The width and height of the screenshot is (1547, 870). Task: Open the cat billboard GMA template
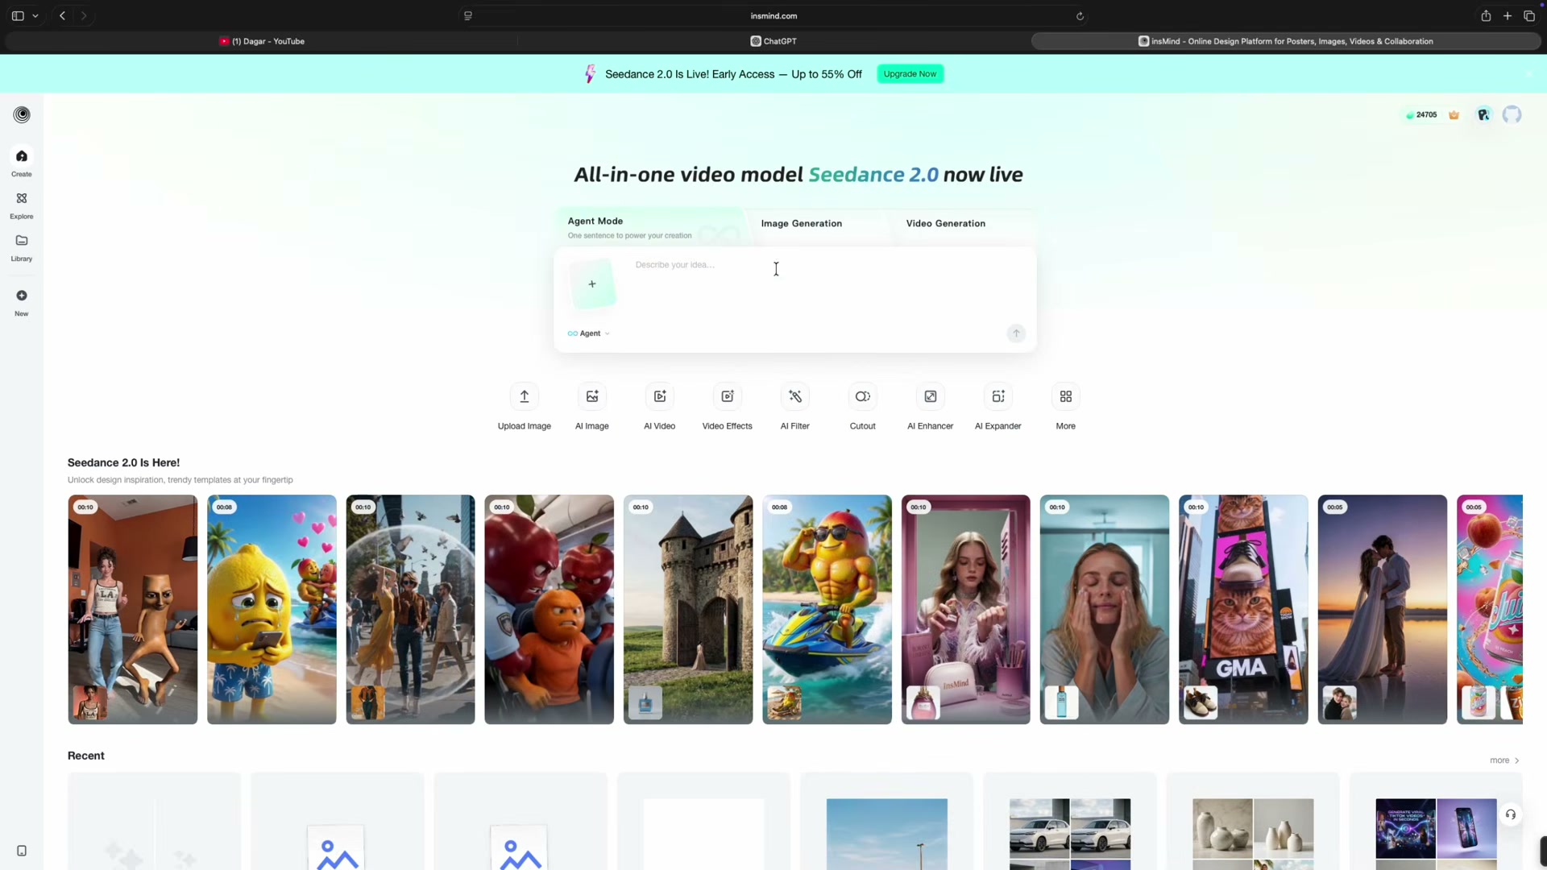[1243, 610]
